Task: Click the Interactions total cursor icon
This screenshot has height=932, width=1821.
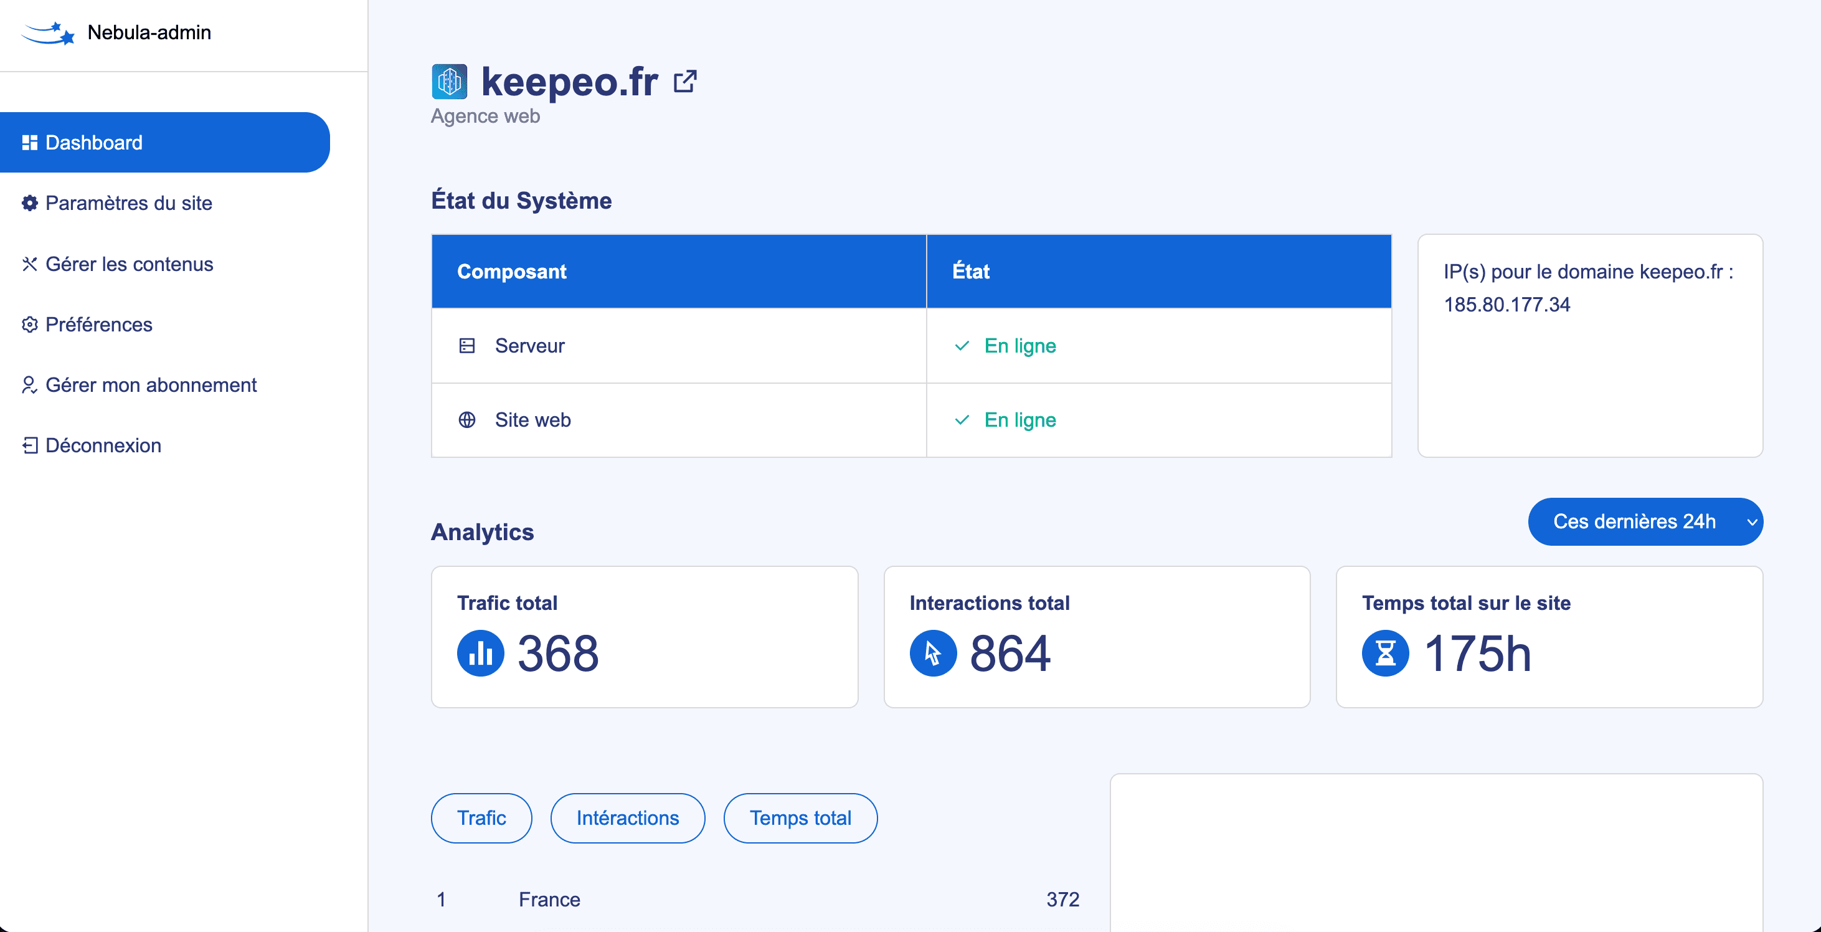Action: coord(933,654)
